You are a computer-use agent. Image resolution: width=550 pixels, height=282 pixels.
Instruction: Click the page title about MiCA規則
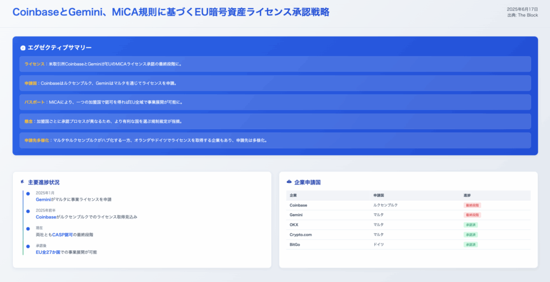pyautogui.click(x=171, y=12)
